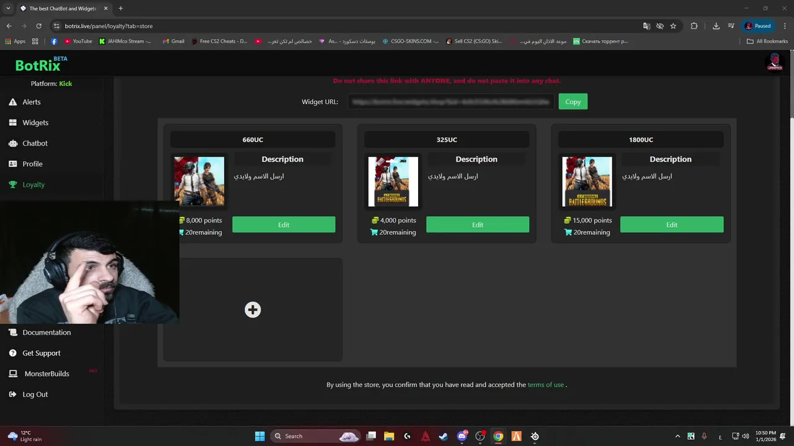Screen dimensions: 794x446
Task: Open Steam from the taskbar
Action: [x=443, y=436]
